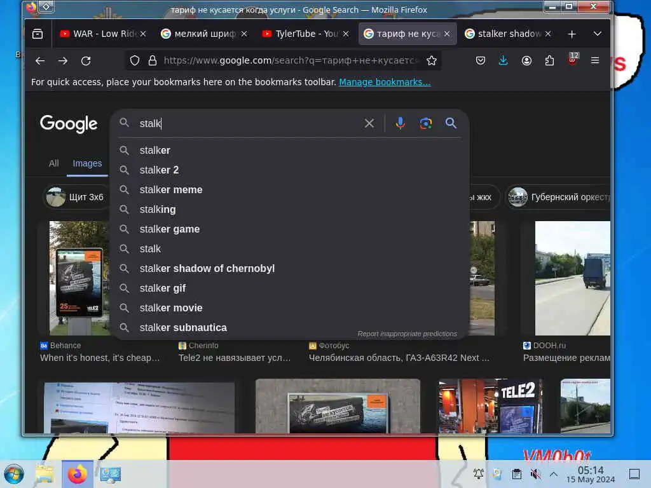Select Губернский оркестр filter chip
Screen dimensions: 651x488
click(558, 197)
